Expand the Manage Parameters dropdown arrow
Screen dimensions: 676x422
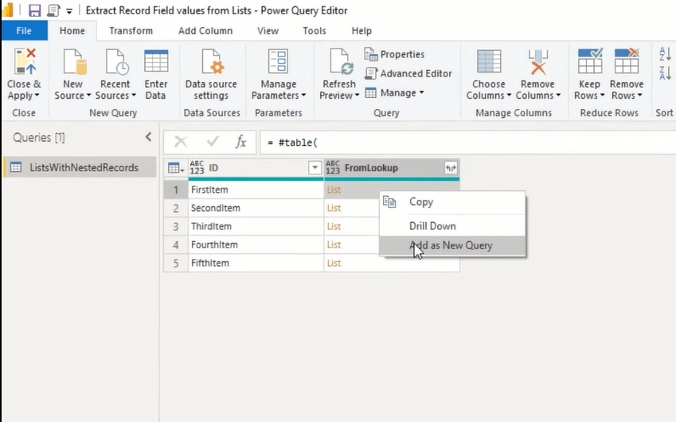[x=303, y=96]
